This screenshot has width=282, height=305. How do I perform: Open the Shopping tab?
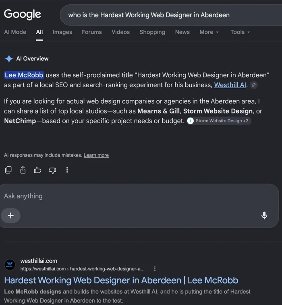152,32
